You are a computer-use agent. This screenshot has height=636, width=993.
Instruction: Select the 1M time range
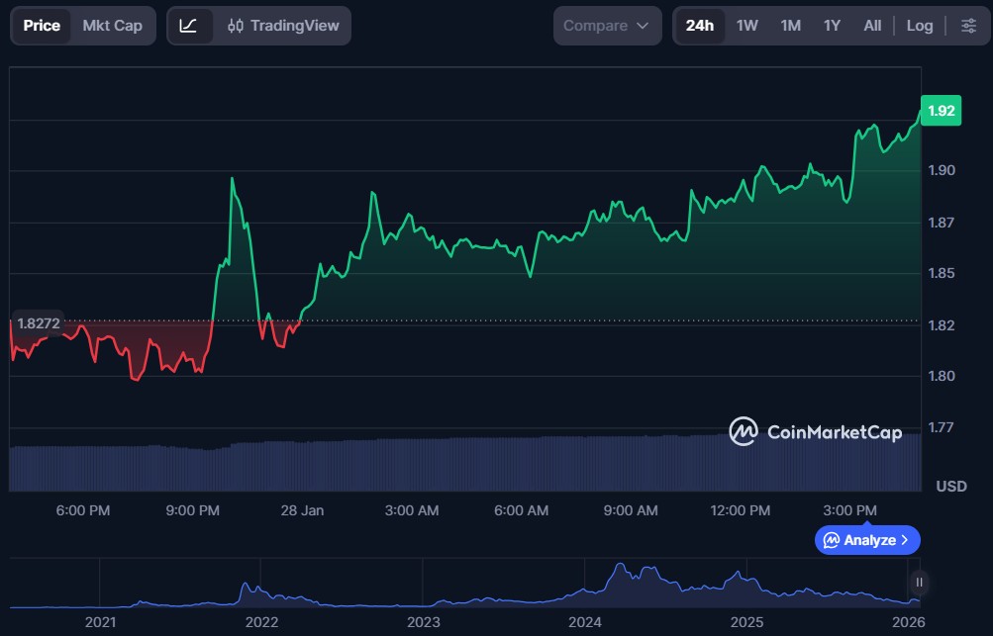coord(790,26)
